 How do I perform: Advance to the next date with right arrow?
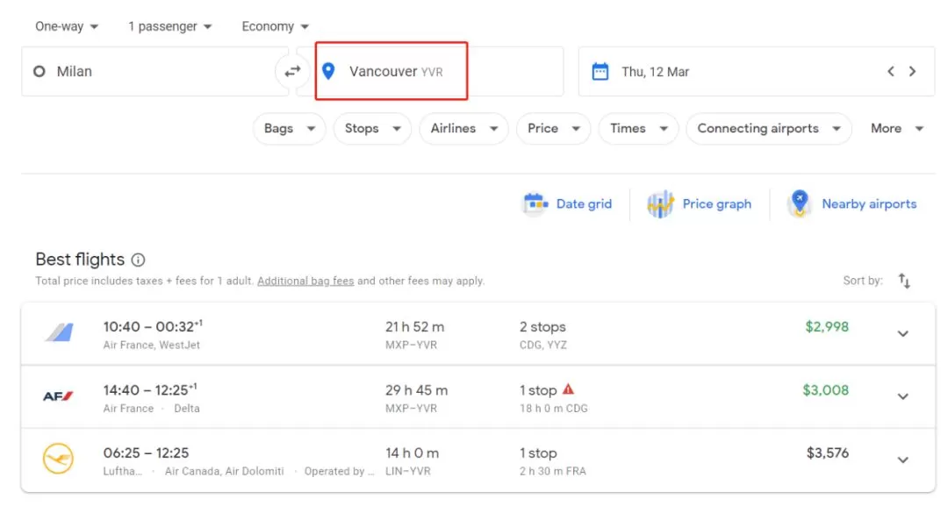click(912, 71)
